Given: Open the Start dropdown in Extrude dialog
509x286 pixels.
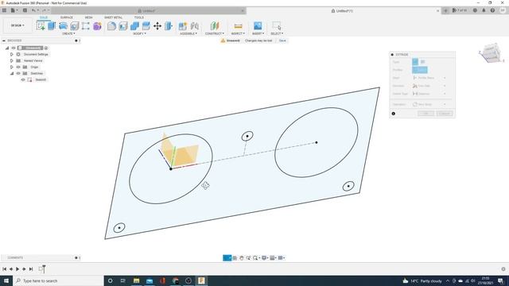Looking at the screenshot, I should click(430, 78).
